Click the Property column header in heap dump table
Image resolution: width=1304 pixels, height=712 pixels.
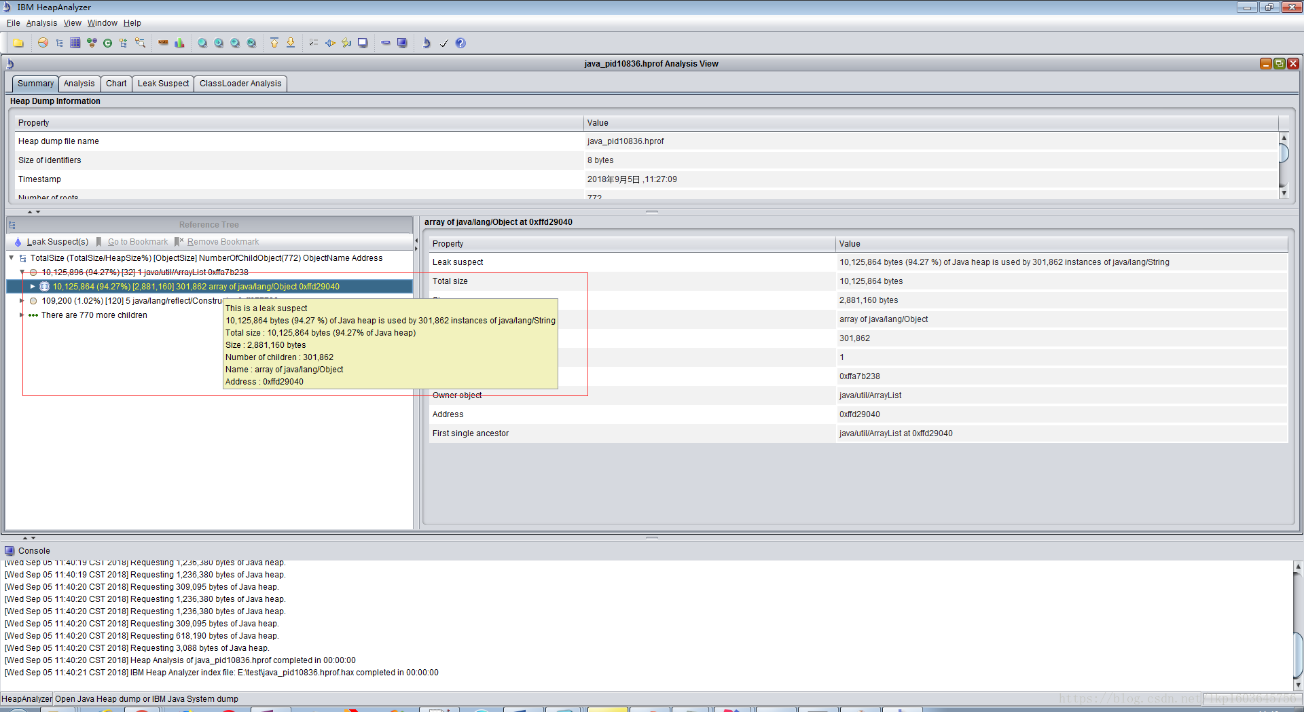coord(299,123)
